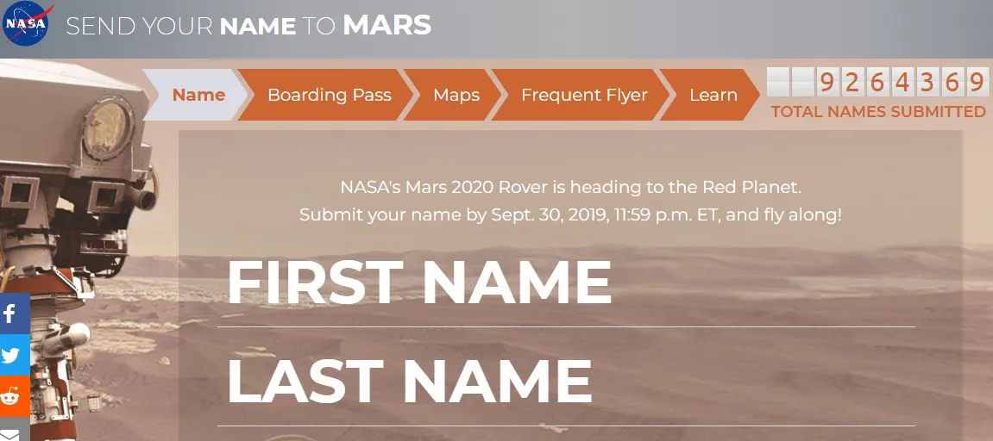The width and height of the screenshot is (993, 441).
Task: Go to the Boarding Pass tab
Action: (x=330, y=95)
